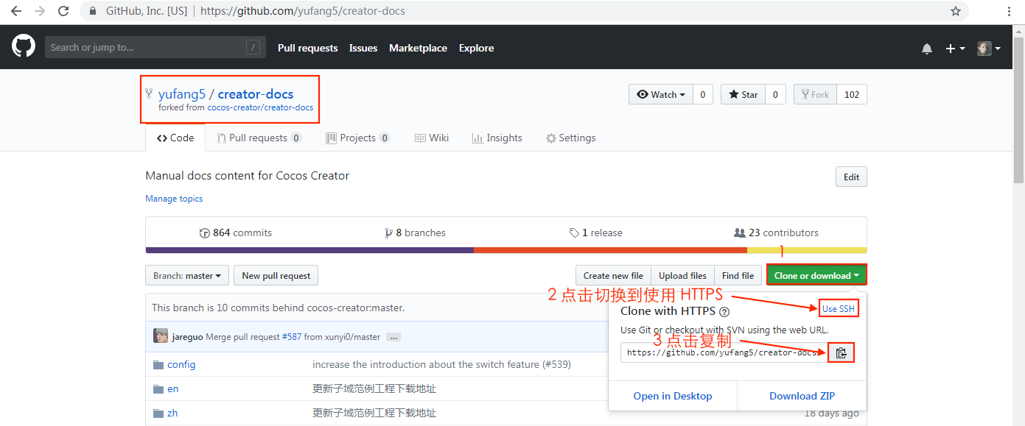Image resolution: width=1025 pixels, height=426 pixels.
Task: Open the Branch: master dropdown
Action: 187,276
